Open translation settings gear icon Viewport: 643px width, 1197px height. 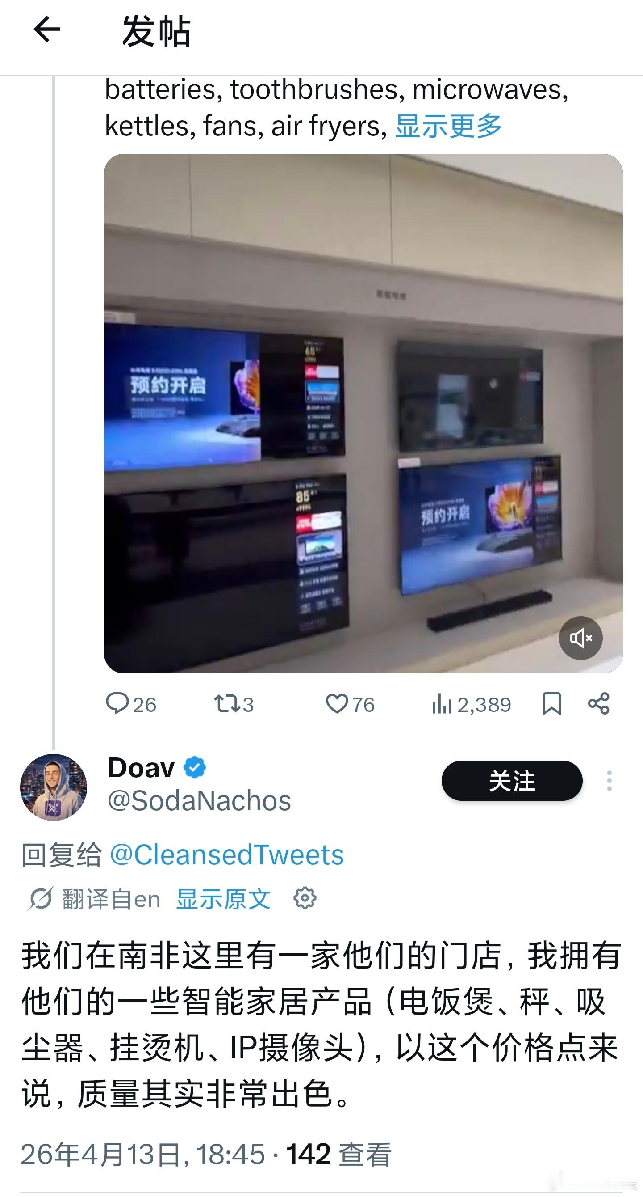(305, 898)
